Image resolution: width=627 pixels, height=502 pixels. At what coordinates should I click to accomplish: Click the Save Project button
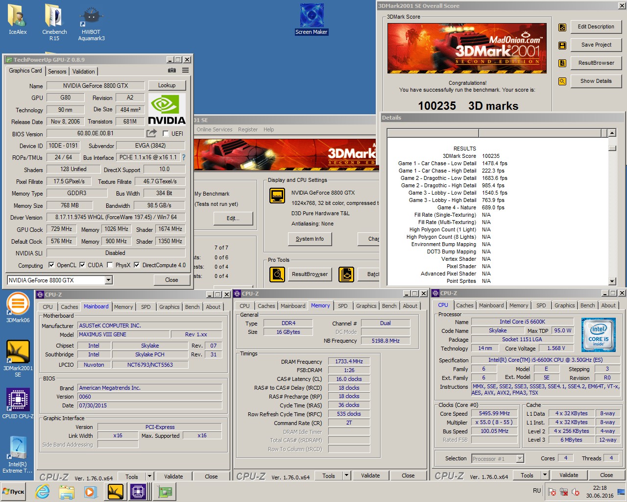pyautogui.click(x=596, y=45)
